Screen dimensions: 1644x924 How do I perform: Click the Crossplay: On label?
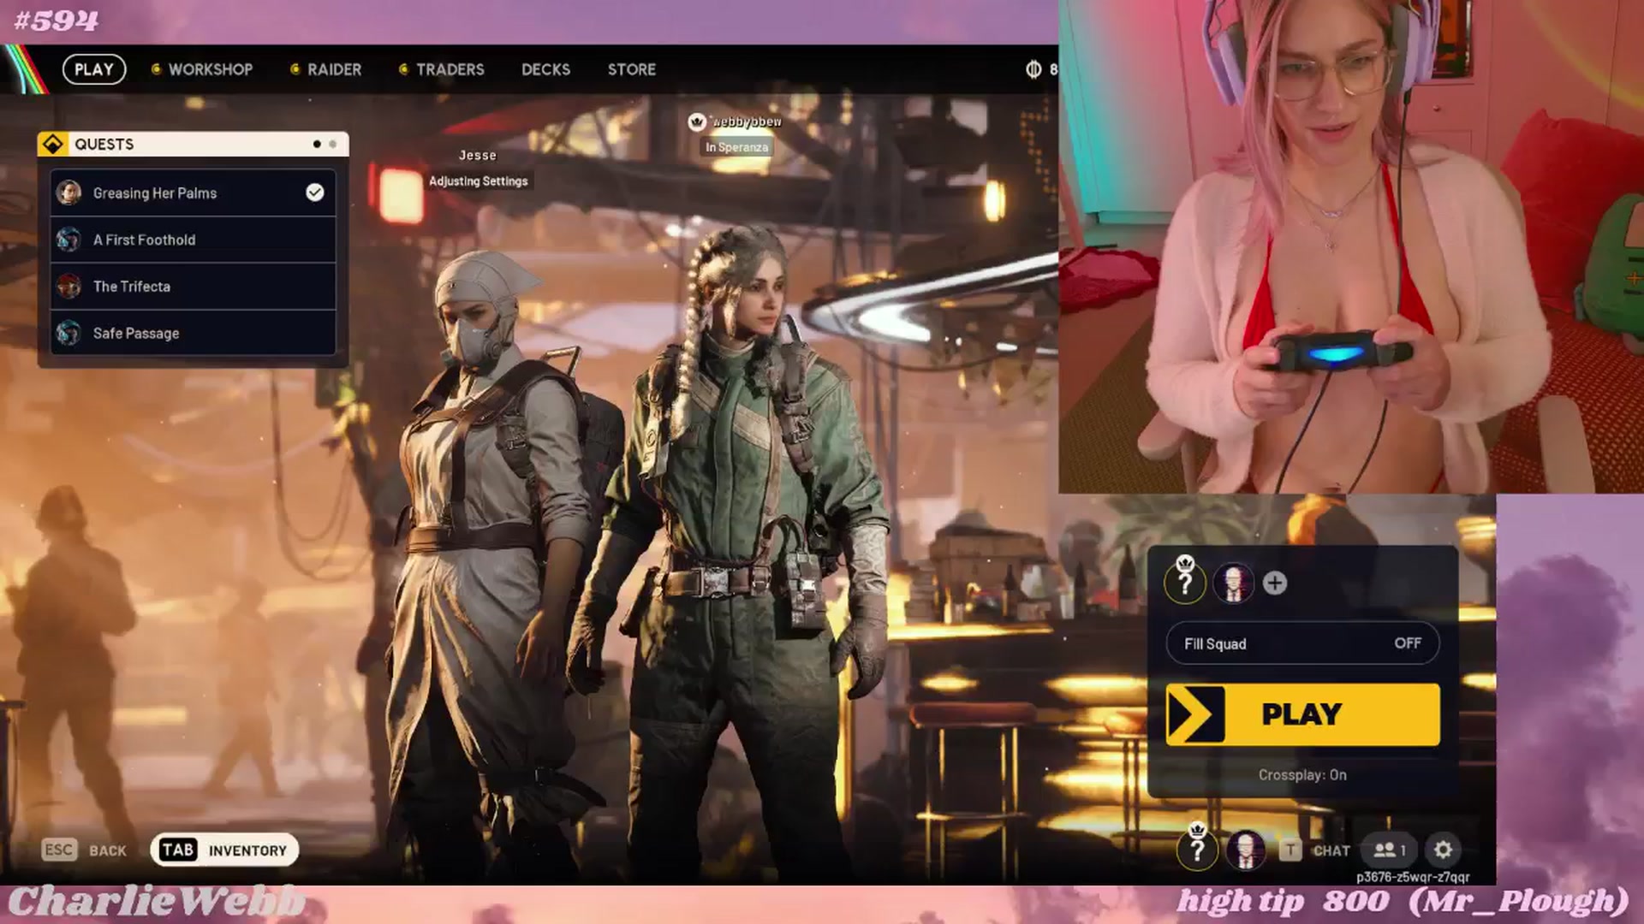(1302, 775)
